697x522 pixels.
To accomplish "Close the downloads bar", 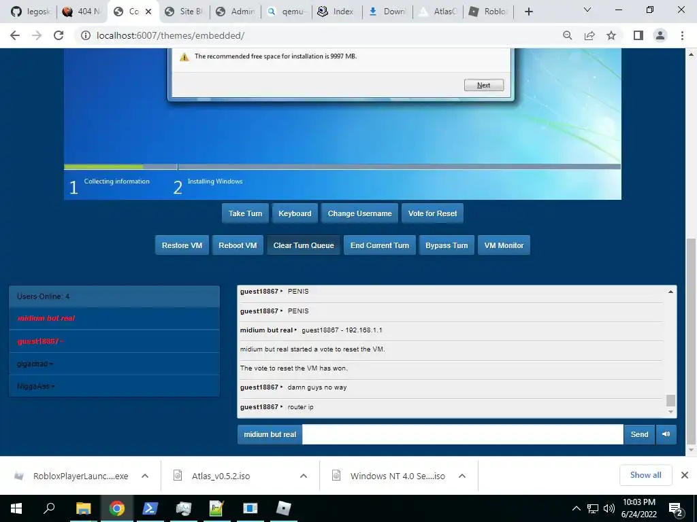I will pos(685,475).
